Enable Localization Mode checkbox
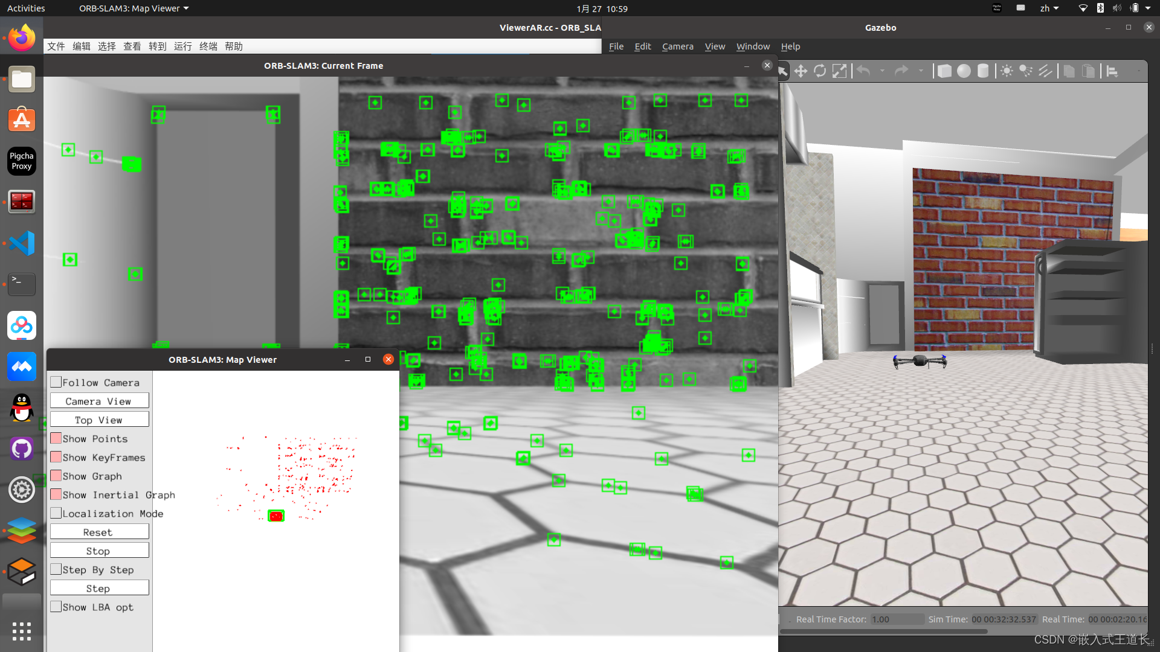 (56, 513)
